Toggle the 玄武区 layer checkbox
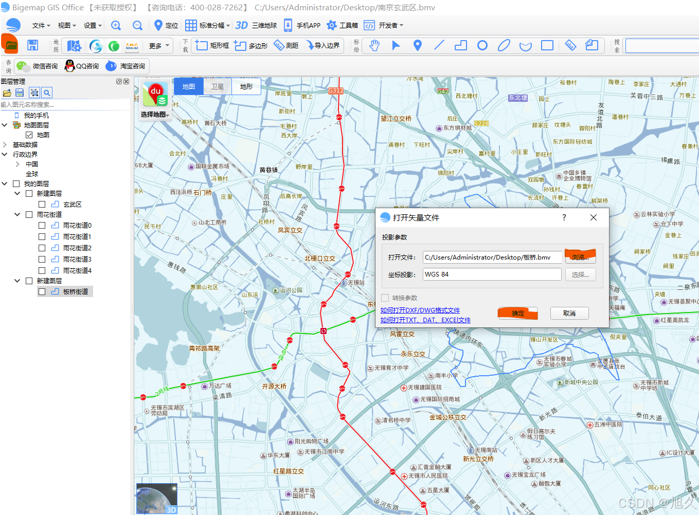 pyautogui.click(x=42, y=204)
